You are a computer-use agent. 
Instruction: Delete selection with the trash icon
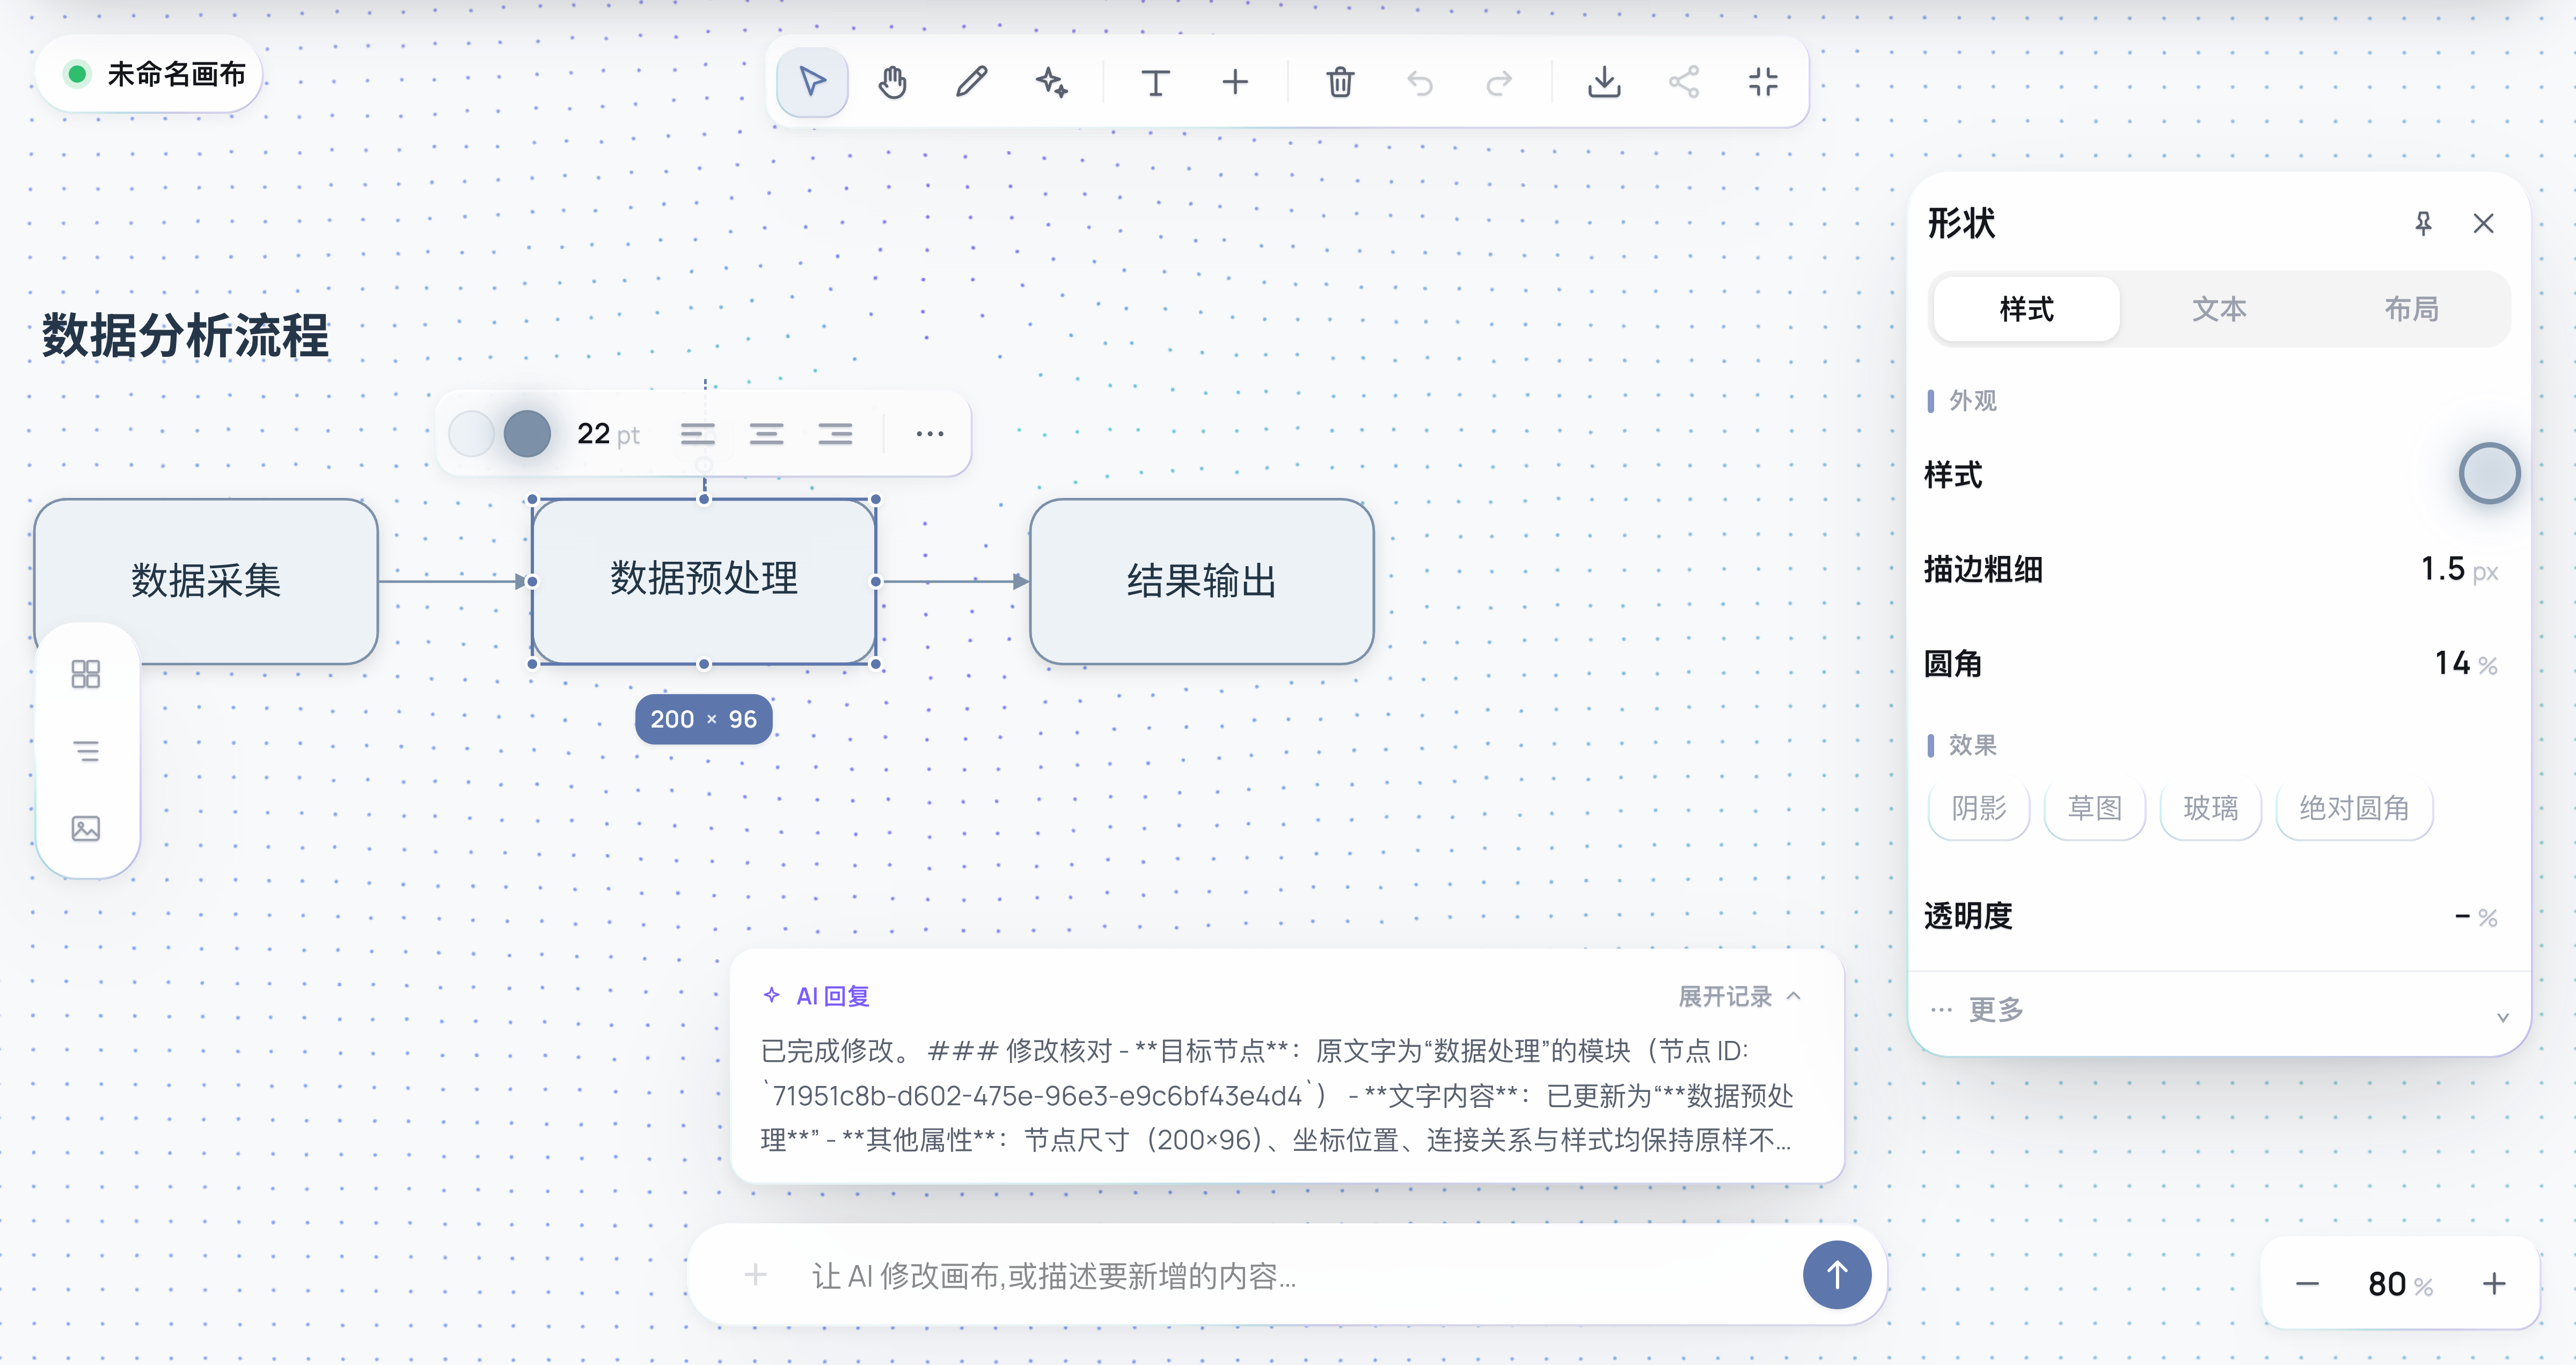(x=1340, y=82)
